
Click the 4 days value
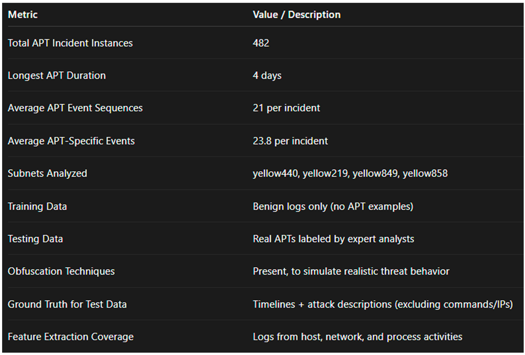point(267,75)
